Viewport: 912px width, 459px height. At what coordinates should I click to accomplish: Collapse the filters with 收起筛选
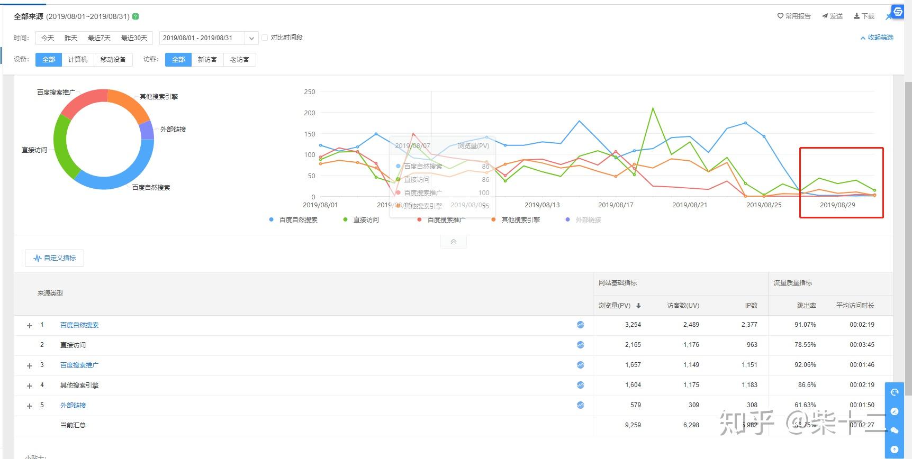click(x=877, y=38)
